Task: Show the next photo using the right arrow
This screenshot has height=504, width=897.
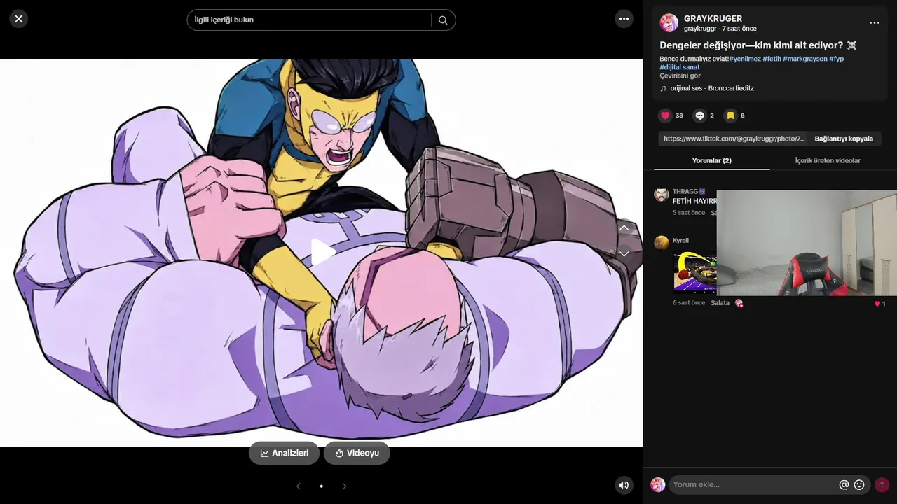Action: [344, 486]
